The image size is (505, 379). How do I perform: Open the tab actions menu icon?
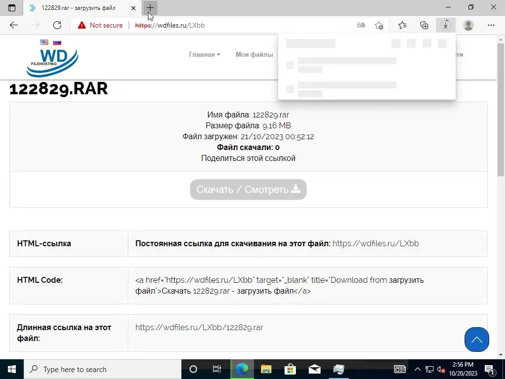pos(12,8)
